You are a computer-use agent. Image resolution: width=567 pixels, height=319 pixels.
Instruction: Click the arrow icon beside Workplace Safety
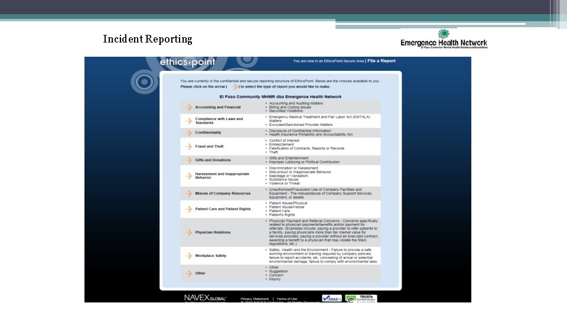189,256
